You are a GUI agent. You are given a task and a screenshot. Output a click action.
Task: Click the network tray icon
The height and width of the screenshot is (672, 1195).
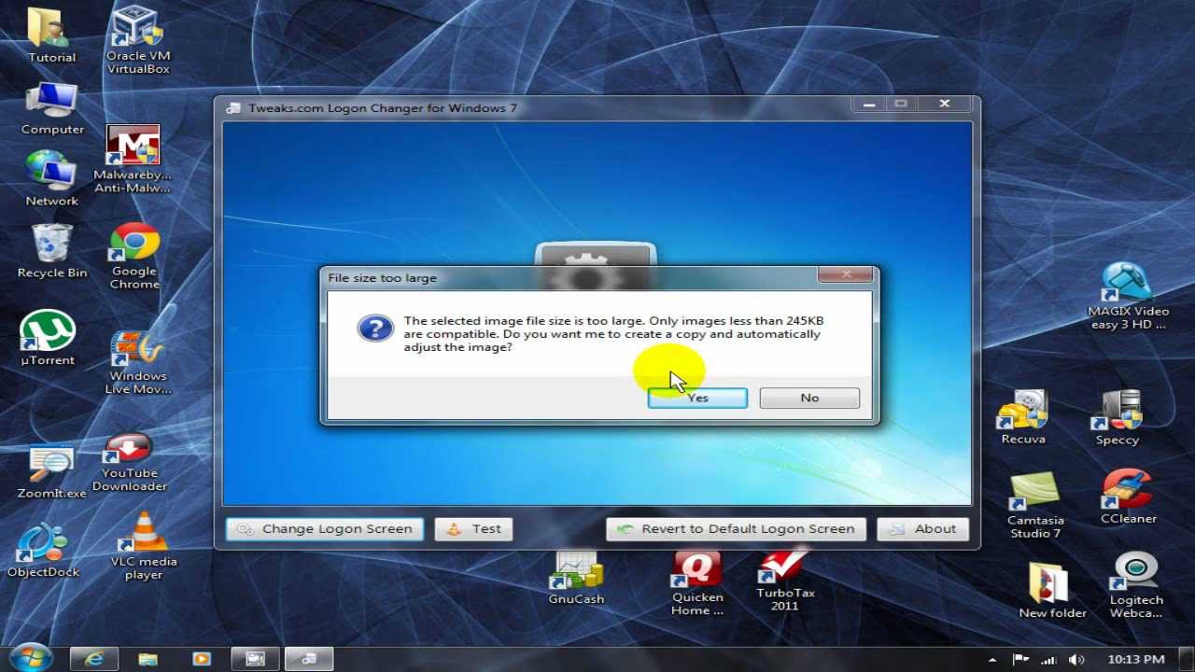click(x=1049, y=659)
